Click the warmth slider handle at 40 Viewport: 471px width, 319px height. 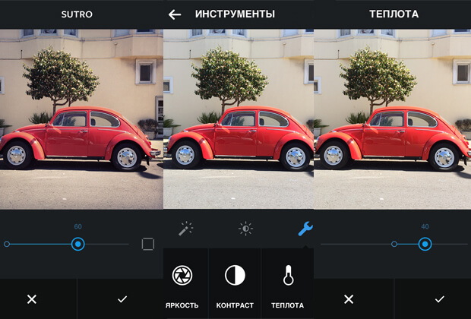click(x=425, y=244)
